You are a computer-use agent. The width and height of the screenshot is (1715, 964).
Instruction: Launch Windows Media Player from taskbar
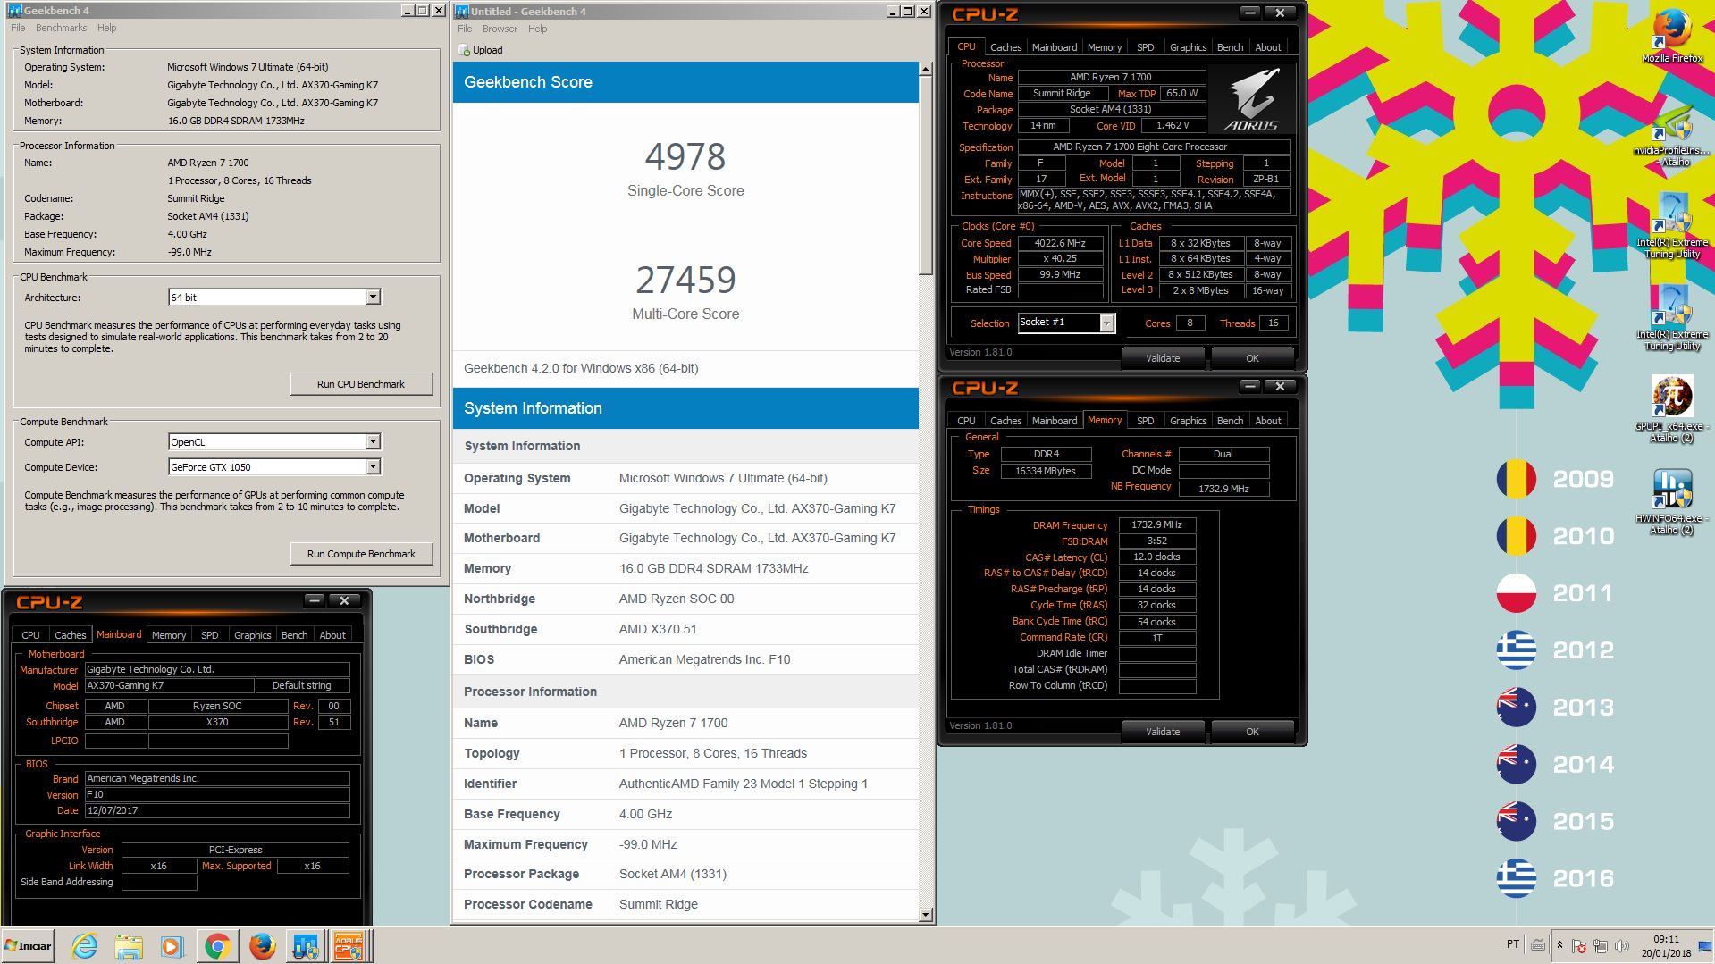point(172,946)
